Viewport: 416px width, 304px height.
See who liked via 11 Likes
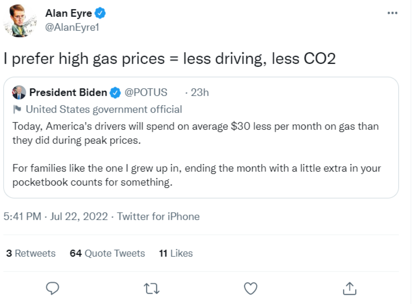click(176, 253)
